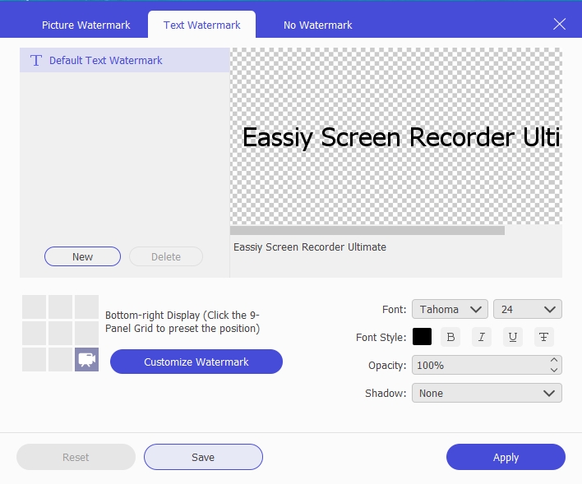Toggle bold font style
Viewport: 582px width, 484px height.
click(450, 337)
